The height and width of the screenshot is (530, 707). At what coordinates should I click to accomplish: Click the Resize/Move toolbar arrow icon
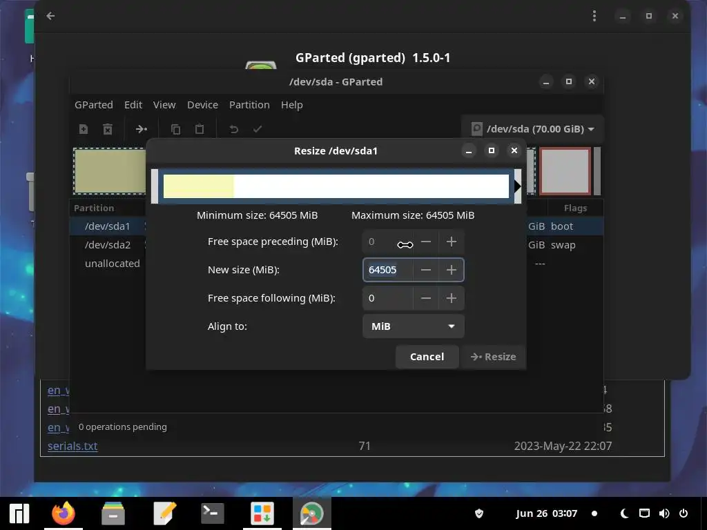(x=141, y=129)
